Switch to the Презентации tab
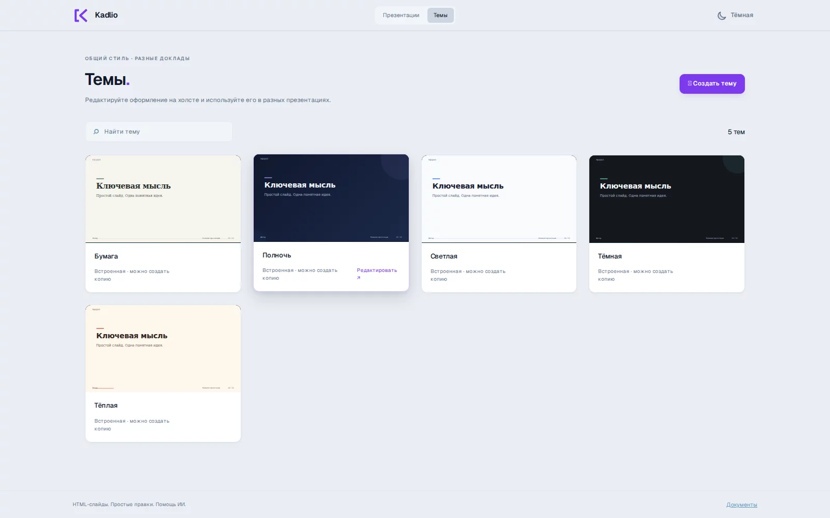Viewport: 830px width, 518px height. click(401, 16)
